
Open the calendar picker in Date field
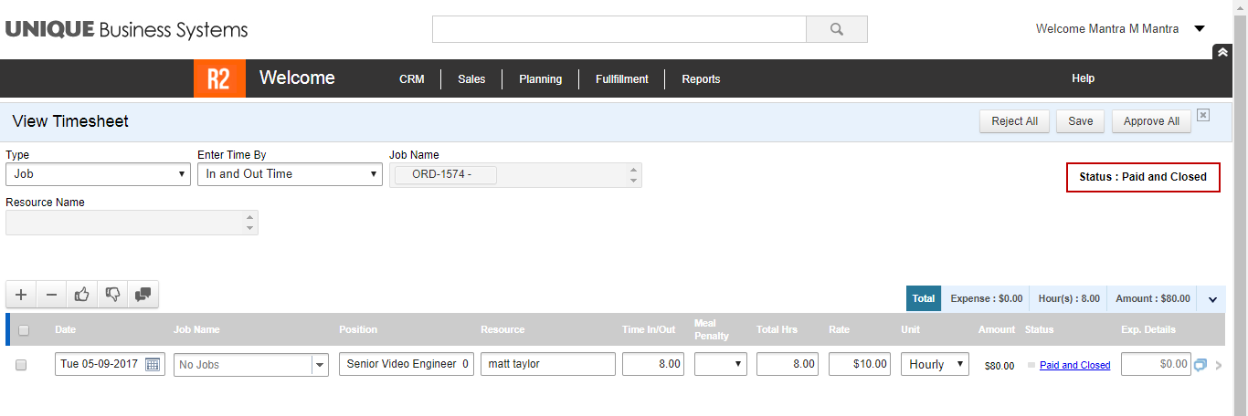(153, 364)
